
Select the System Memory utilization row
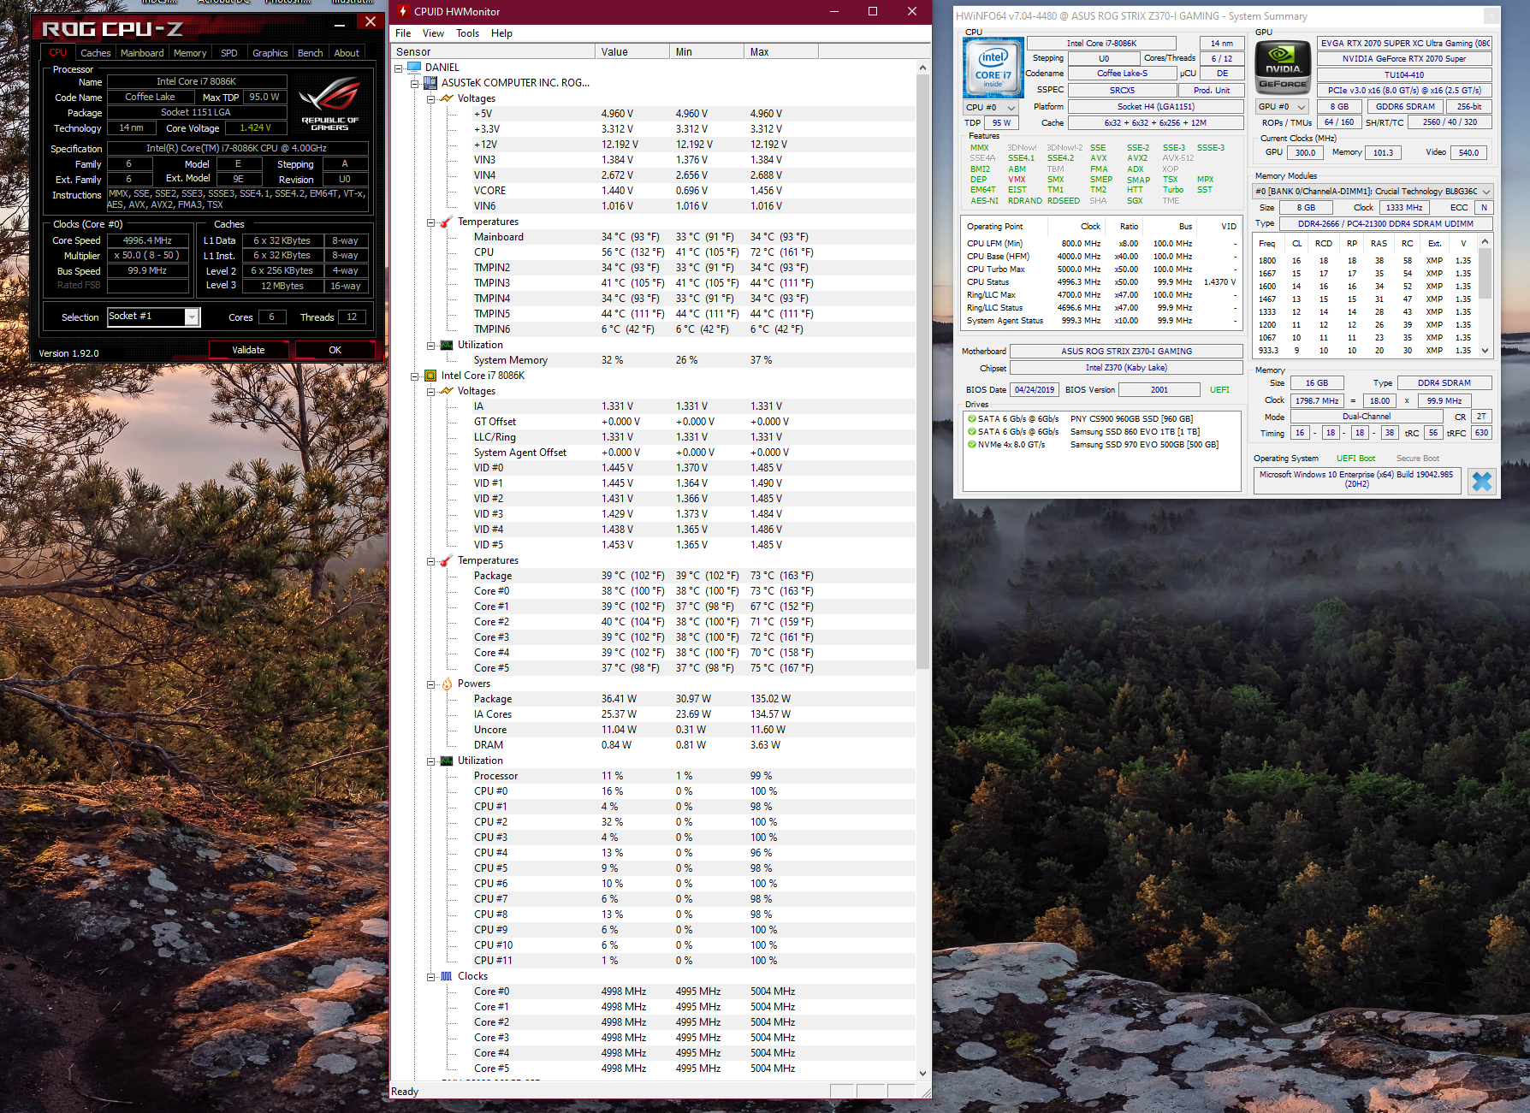coord(653,360)
